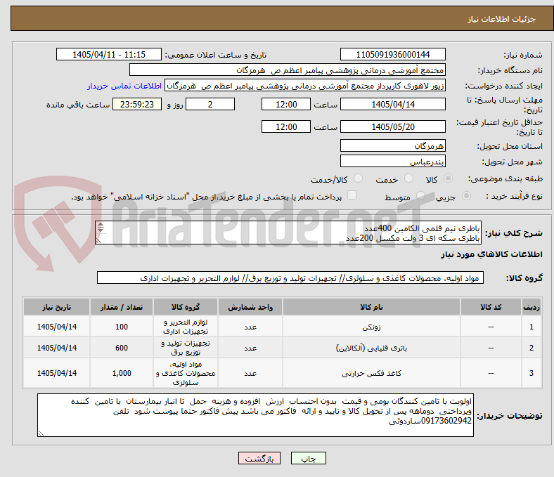
Task: Open the اطلاعات تماس خریدار link
Action: [124, 86]
